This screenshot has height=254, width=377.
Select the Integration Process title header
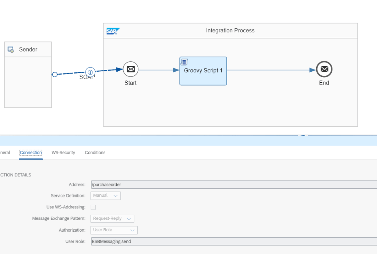(230, 31)
